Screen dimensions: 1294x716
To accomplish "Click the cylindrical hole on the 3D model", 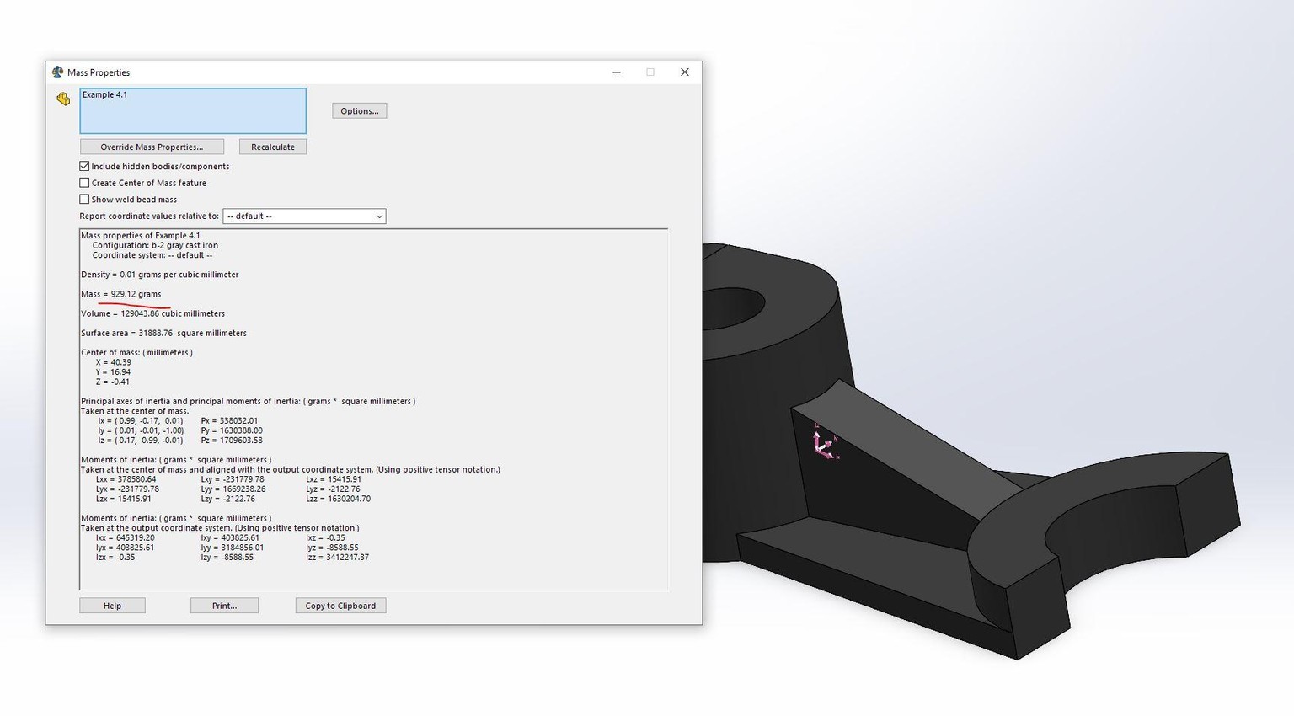I will 731,307.
